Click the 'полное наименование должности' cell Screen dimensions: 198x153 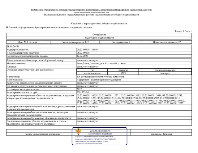43,134
